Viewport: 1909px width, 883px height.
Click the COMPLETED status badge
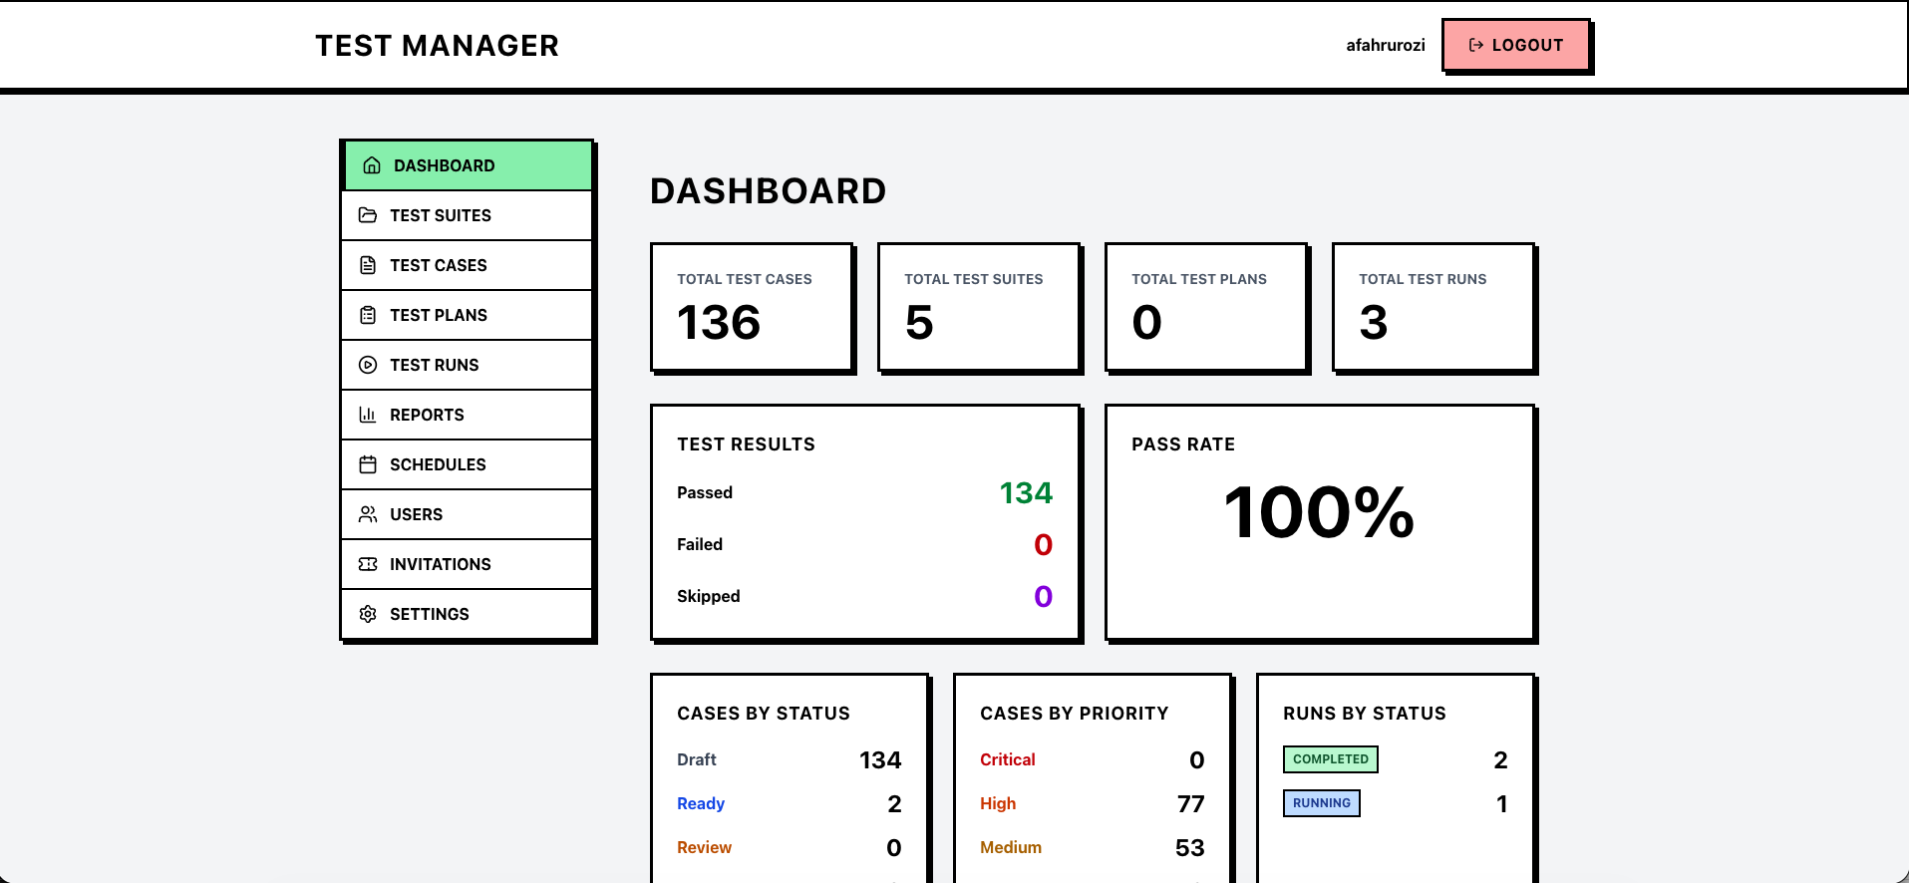click(1331, 759)
